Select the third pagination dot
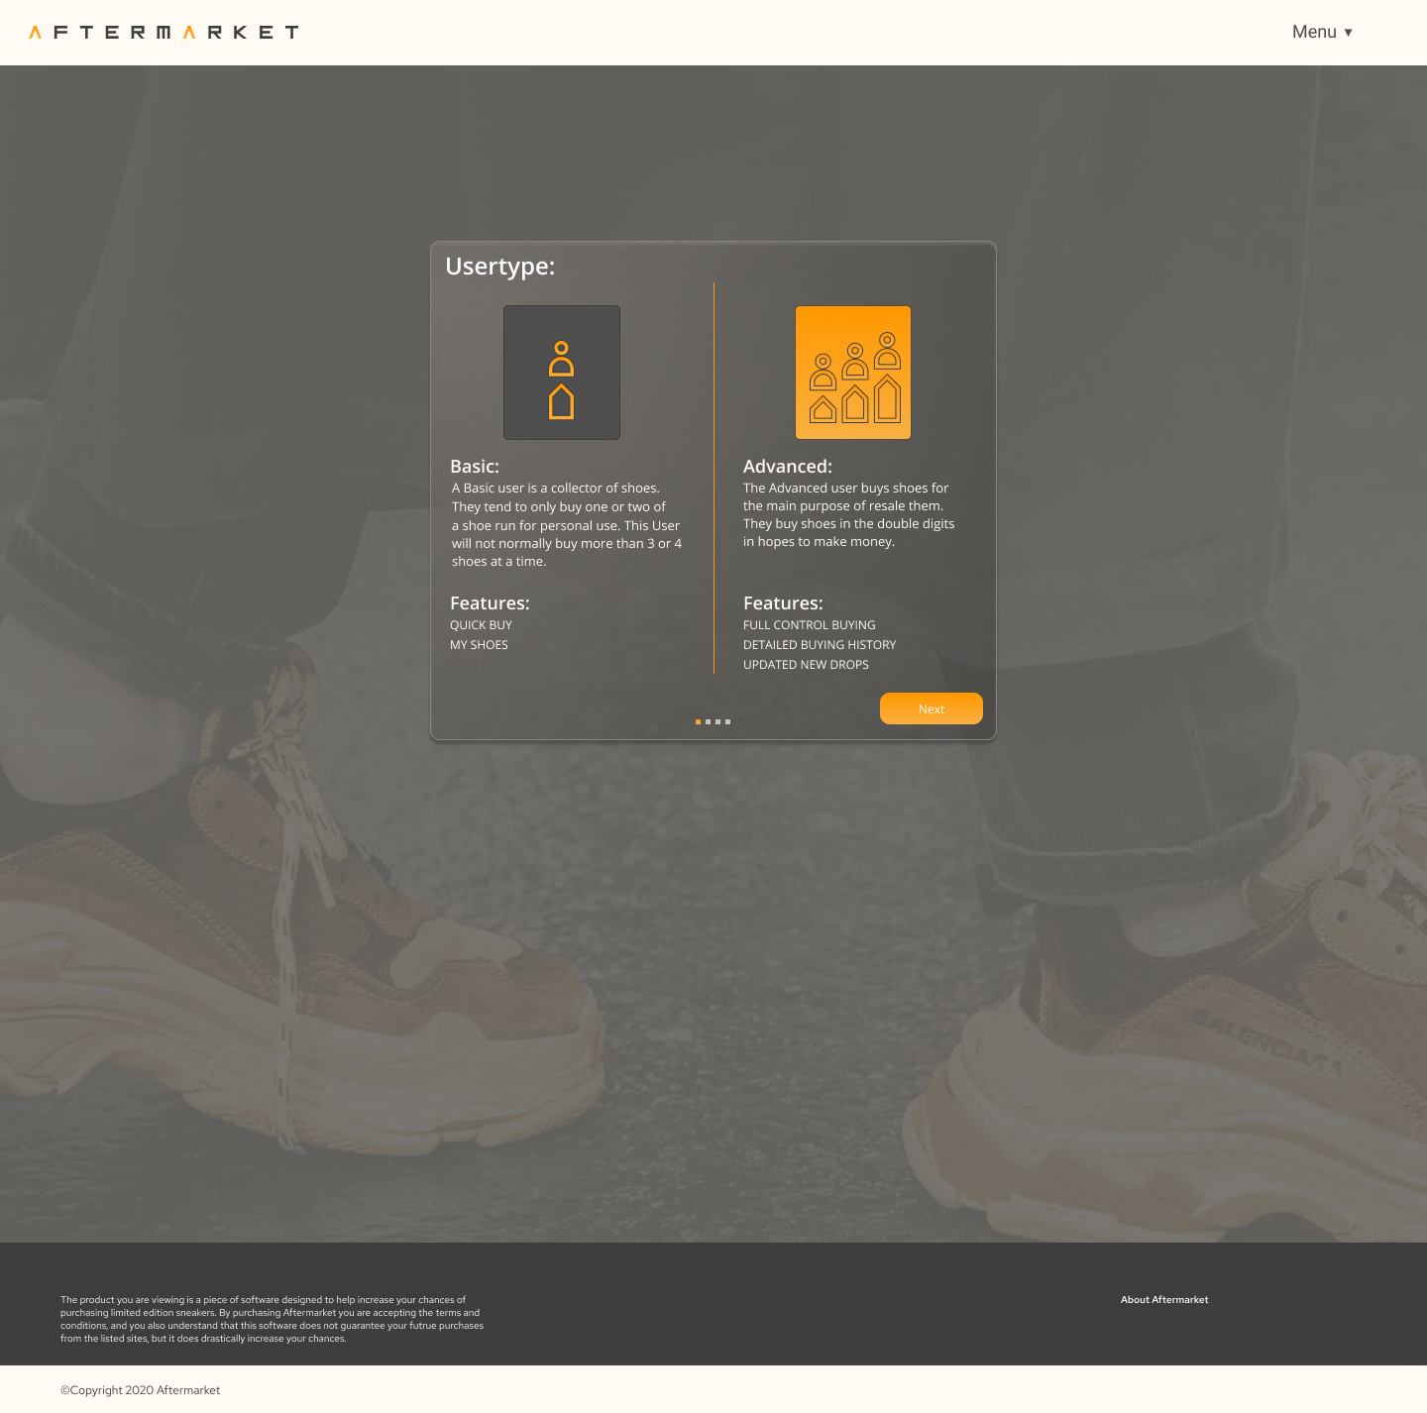The height and width of the screenshot is (1413, 1427). [717, 721]
